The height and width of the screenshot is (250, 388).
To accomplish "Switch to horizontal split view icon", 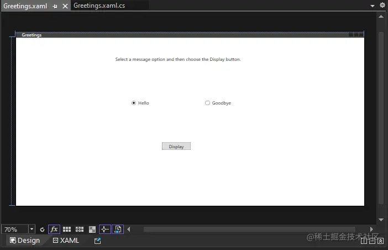I will point(372,241).
